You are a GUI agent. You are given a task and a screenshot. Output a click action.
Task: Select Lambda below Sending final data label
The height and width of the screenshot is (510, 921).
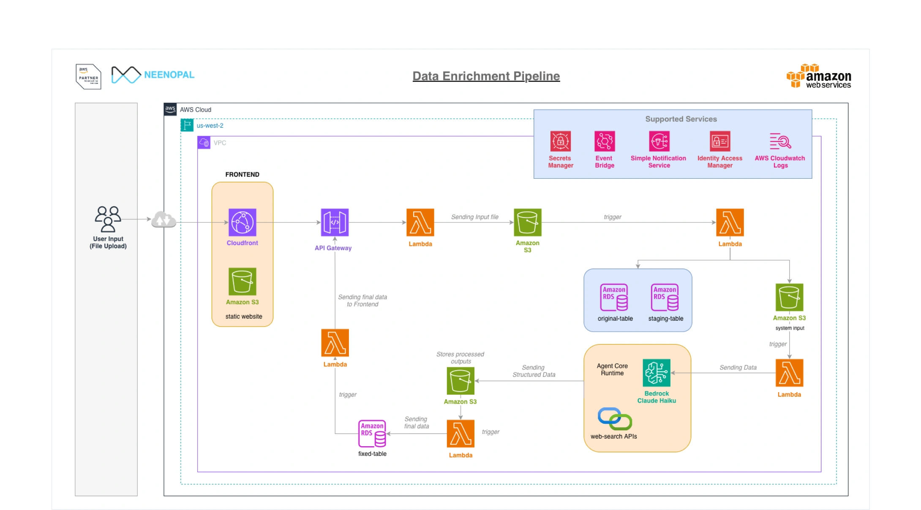coord(335,343)
